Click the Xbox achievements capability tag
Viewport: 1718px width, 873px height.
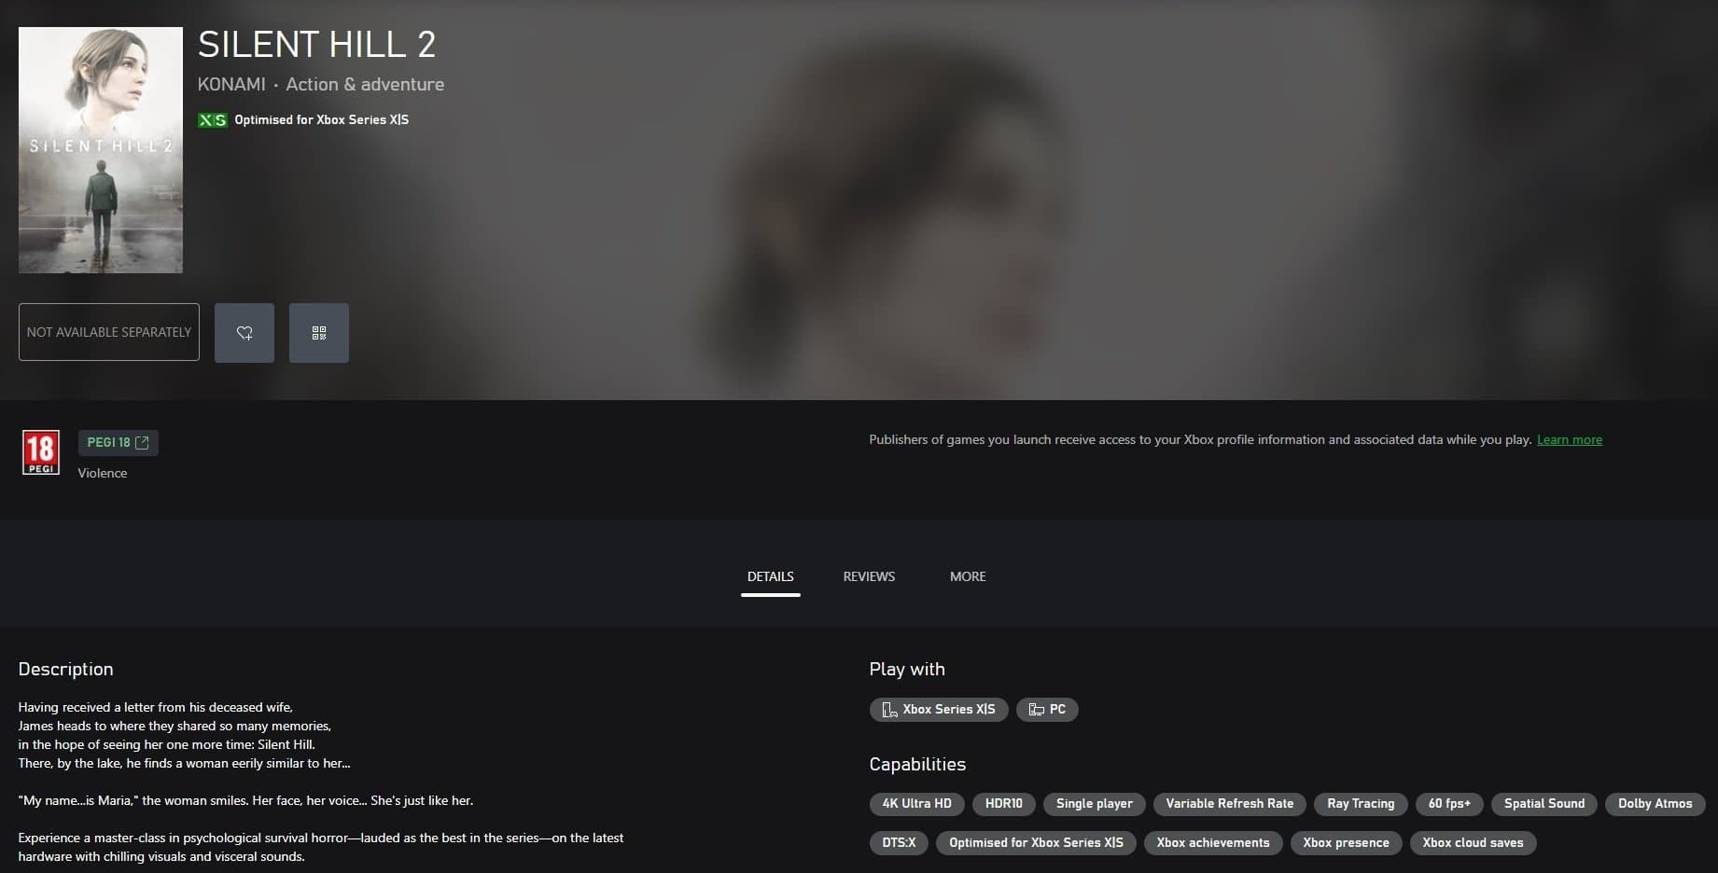pos(1213,843)
